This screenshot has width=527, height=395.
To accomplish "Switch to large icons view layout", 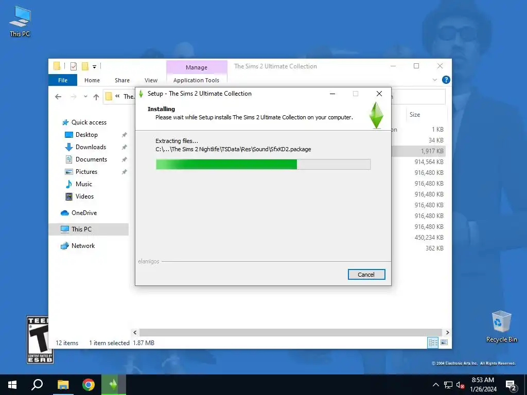I will (444, 343).
